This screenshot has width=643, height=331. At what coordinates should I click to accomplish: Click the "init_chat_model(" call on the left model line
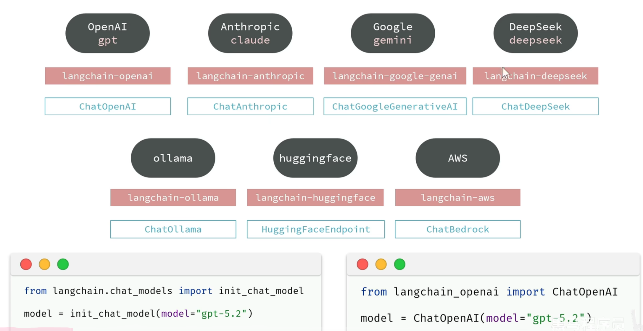coord(115,314)
